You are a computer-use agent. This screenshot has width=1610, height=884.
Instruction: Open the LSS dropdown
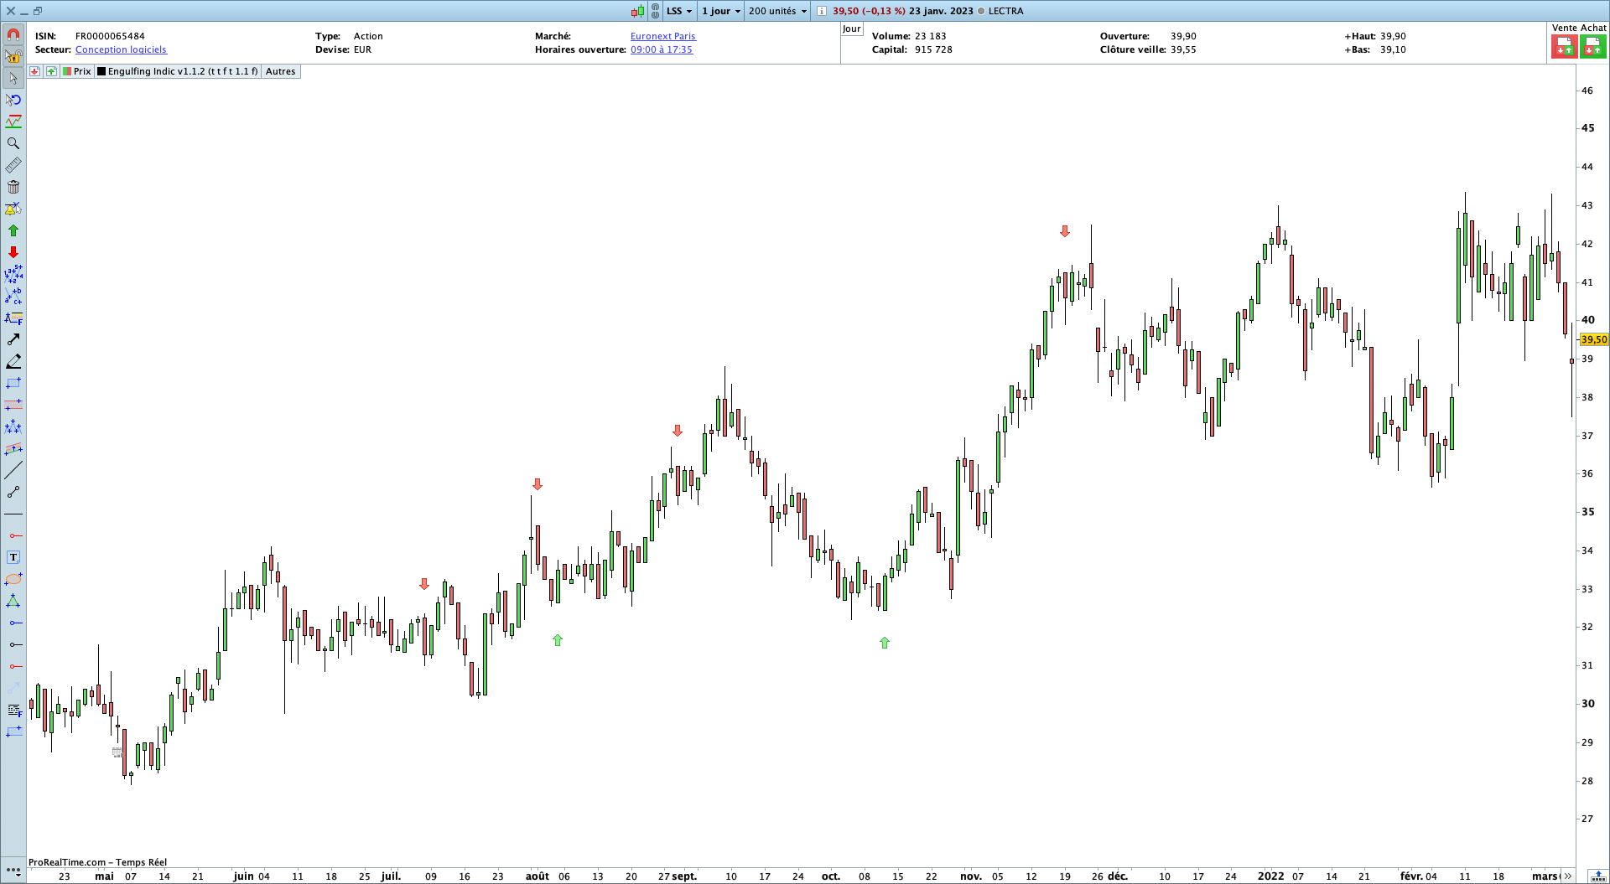(679, 11)
